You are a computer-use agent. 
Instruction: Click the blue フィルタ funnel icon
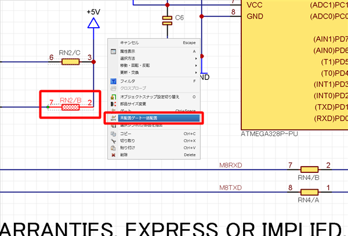click(x=113, y=81)
